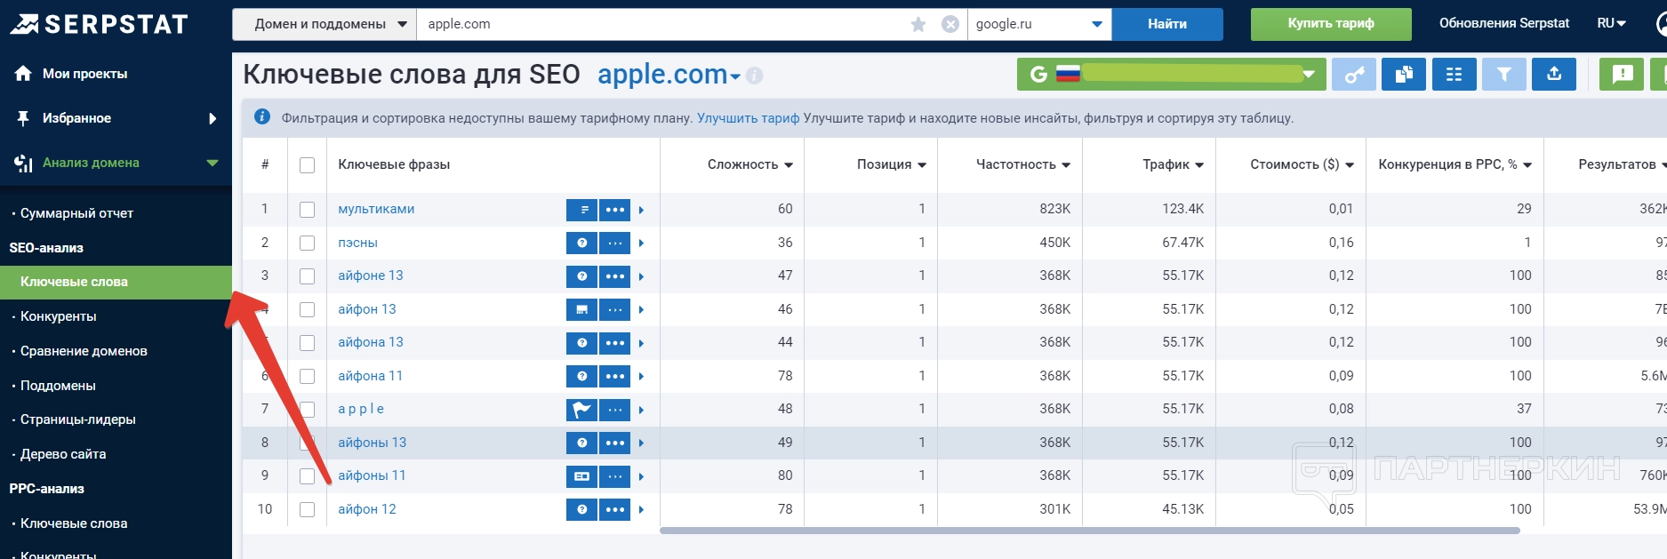This screenshot has width=1667, height=559.
Task: Click the filter funnel icon button
Action: (1504, 75)
